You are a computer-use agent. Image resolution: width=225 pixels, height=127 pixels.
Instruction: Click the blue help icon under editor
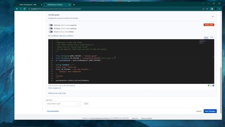click(x=213, y=85)
